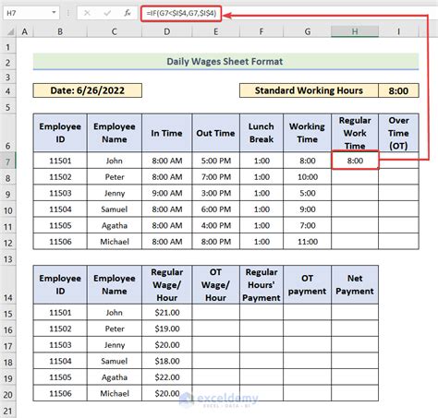The image size is (438, 418).
Task: Select Agatha's Out Time 4:00 PM
Action: coord(215,225)
